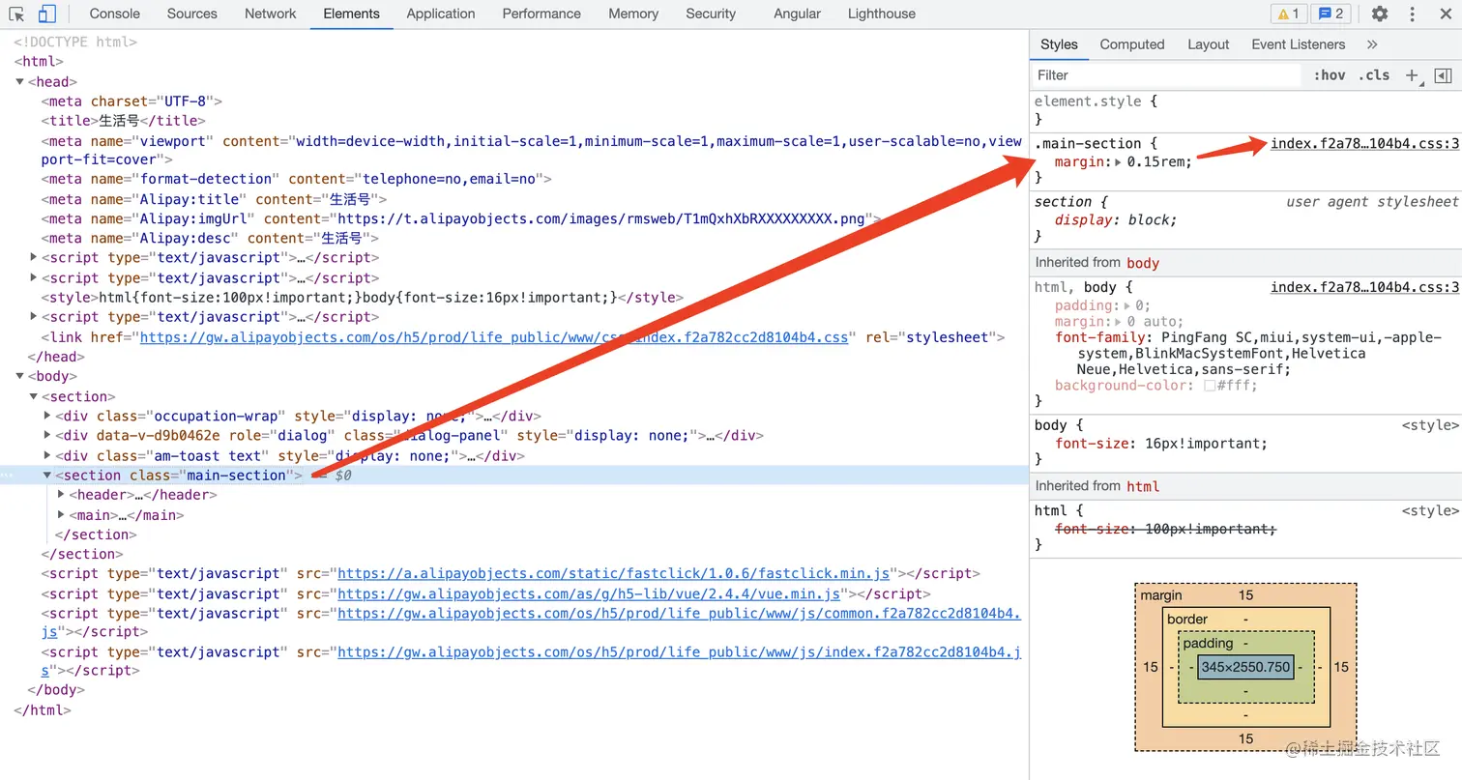This screenshot has width=1462, height=780.
Task: Select the format-detection meta node
Action: [296, 180]
